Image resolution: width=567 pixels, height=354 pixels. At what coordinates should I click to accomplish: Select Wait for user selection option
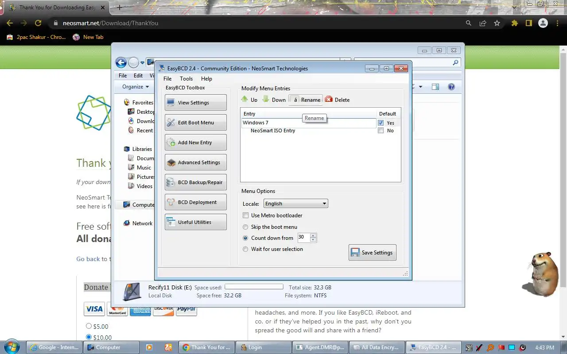coord(246,249)
